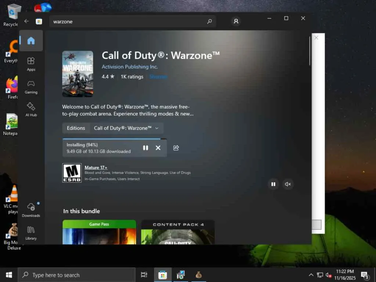
Task: Select the Recycle Bin desktop icon
Action: pyautogui.click(x=11, y=15)
